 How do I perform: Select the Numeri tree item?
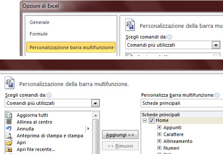(171, 148)
